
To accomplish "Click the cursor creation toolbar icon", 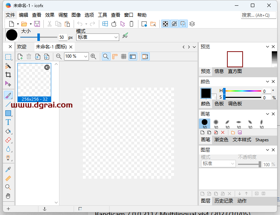I will point(123,24).
